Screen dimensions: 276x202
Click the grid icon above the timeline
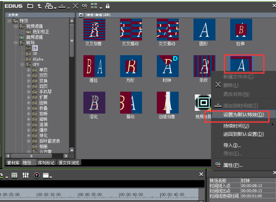(14, 175)
